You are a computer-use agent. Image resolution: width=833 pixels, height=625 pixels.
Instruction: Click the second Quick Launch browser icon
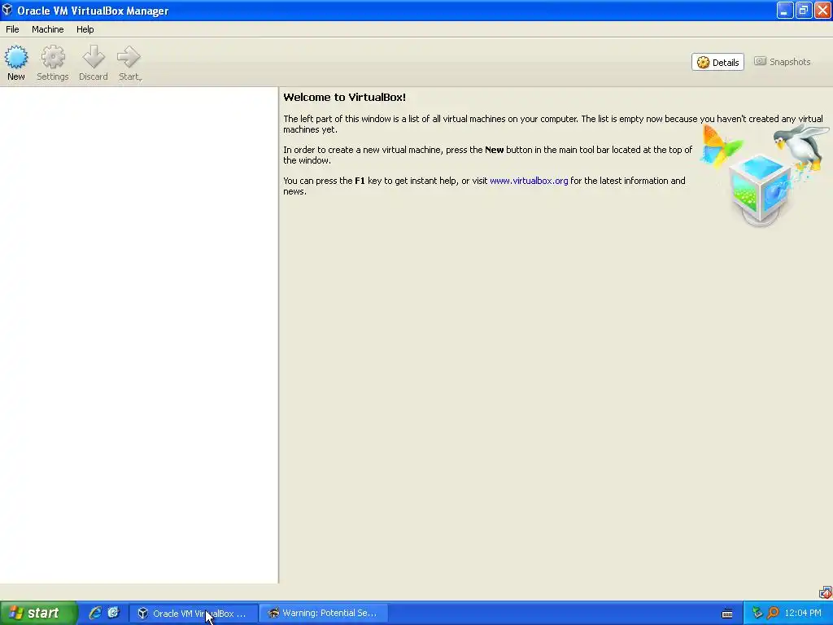click(x=113, y=613)
